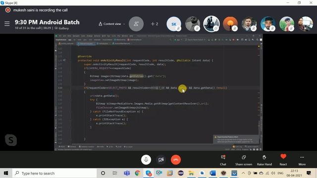
Task: Open Task View from taskbar
Action: (114, 173)
